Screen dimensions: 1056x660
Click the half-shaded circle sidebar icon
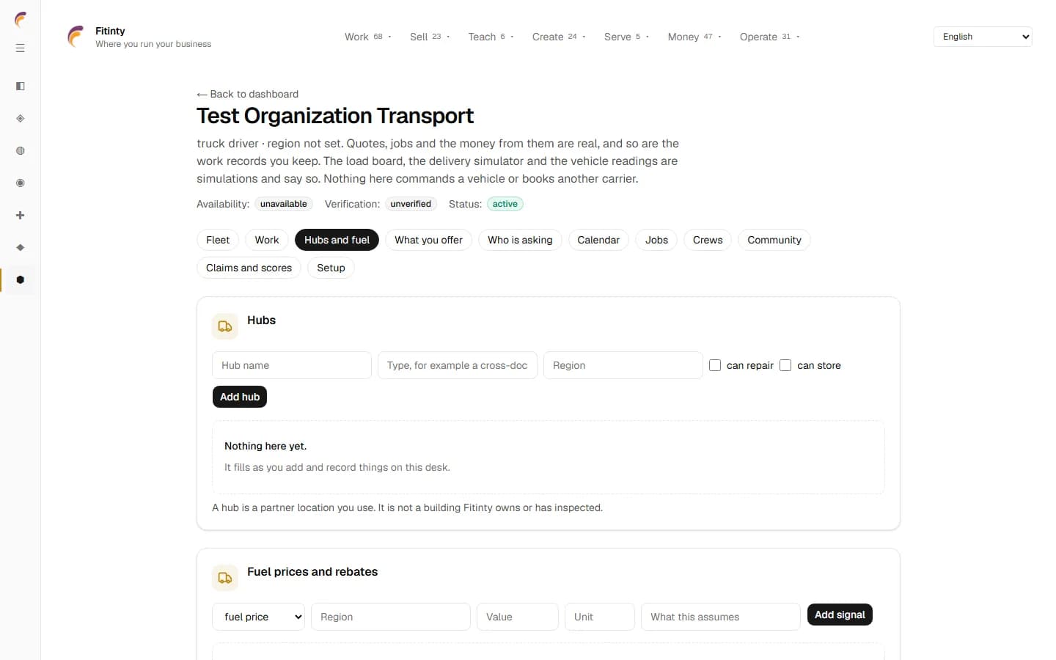tap(21, 151)
